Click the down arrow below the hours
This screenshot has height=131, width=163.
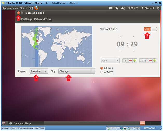click(120, 51)
